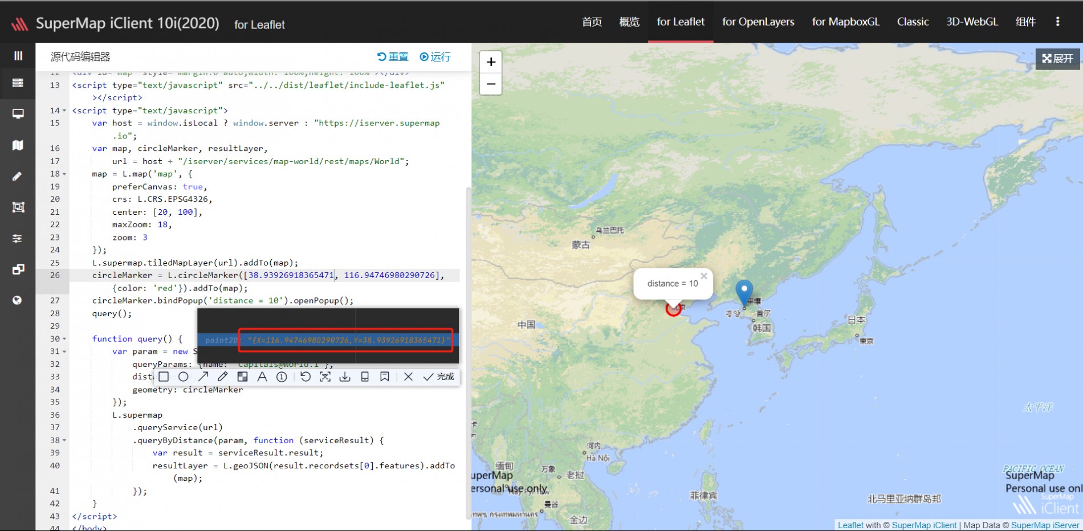Click 完成 to finish screenshot
This screenshot has width=1083, height=531.
coord(439,377)
